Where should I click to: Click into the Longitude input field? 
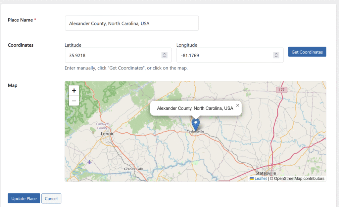[225, 55]
